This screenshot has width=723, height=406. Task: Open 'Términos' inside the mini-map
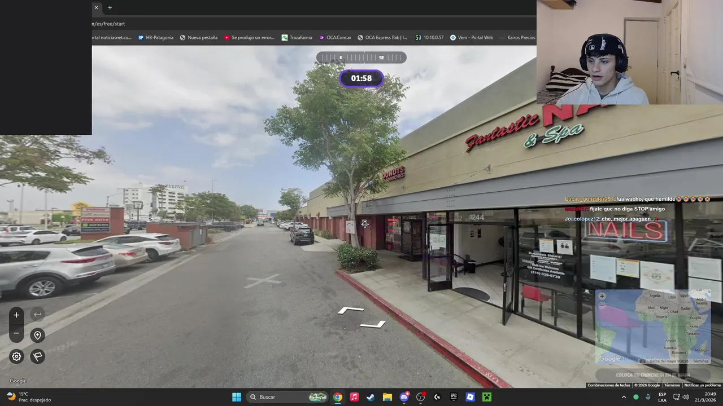[x=700, y=361]
